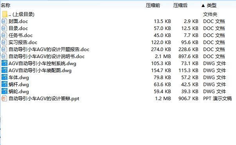This screenshot has width=236, height=145.
Task: Open the parent directory folder icon
Action: [x=5, y=14]
